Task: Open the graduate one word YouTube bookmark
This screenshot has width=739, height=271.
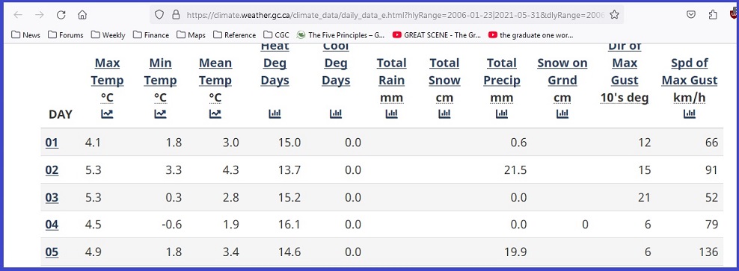Action: (530, 35)
